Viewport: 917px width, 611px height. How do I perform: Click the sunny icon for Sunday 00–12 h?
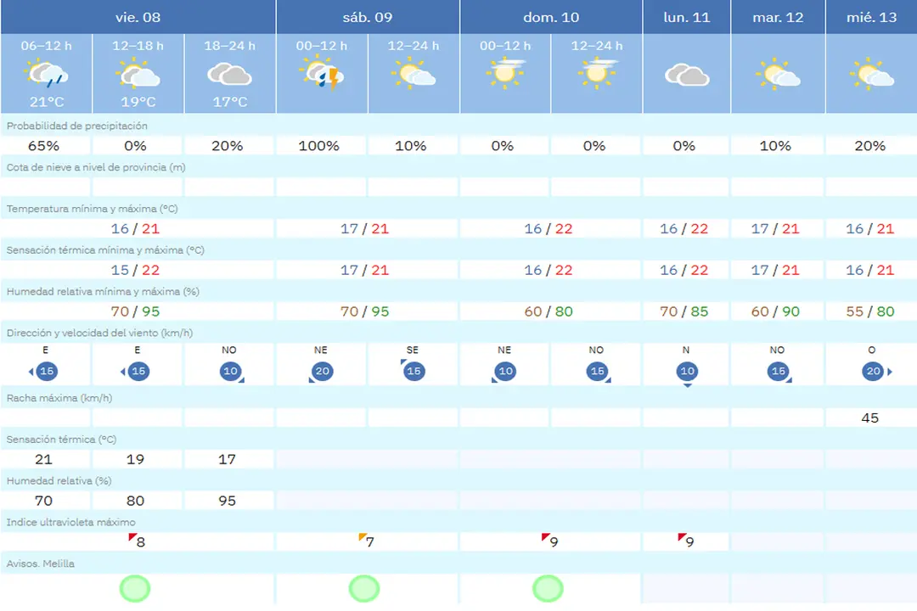point(505,74)
